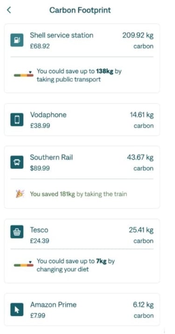Tap the public transport saving tip
Viewport: 175px width, 334px height.
79,75
